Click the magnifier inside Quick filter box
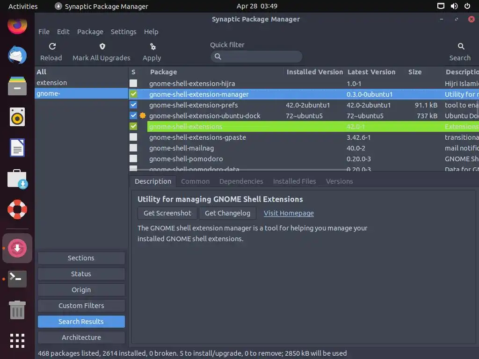479x359 pixels. tap(218, 57)
